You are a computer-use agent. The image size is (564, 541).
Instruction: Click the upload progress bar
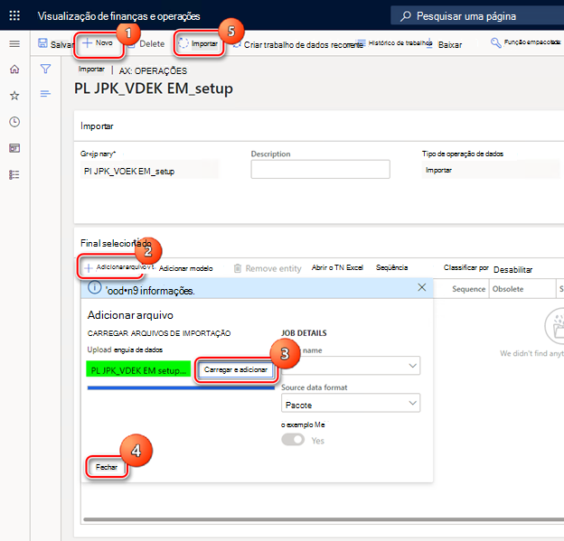[181, 387]
